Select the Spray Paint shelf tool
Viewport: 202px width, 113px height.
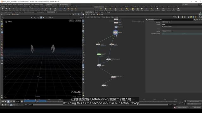click(x=46, y=9)
